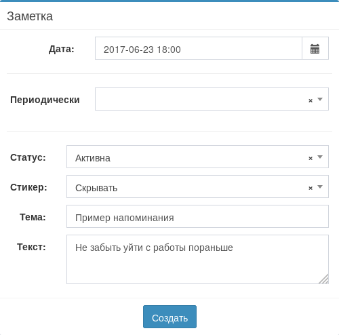This screenshot has height=335, width=339.
Task: Clear the Статус value Активна
Action: click(x=311, y=158)
